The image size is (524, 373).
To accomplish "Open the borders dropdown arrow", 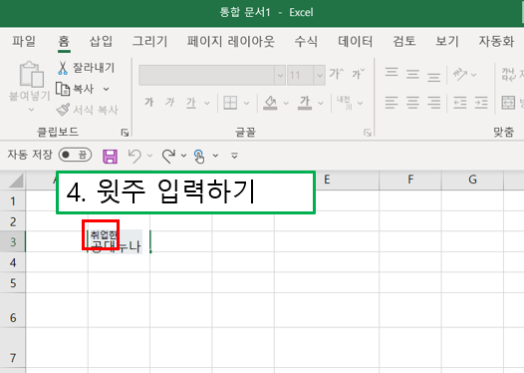I will coord(247,103).
